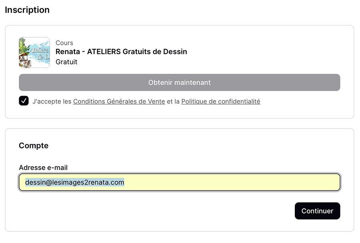Click the "et la" text between the links
Screen dimensions: 360x243
click(x=173, y=102)
